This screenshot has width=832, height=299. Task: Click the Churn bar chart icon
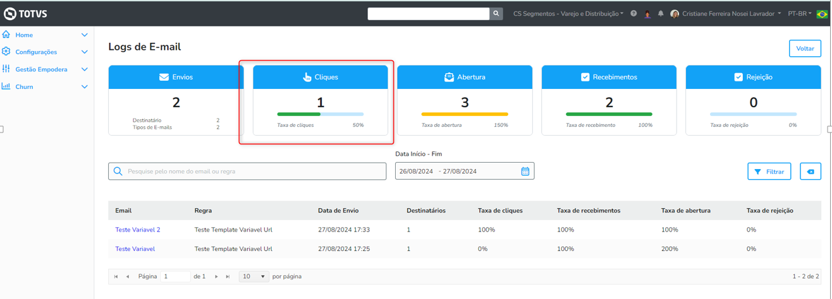[6, 86]
